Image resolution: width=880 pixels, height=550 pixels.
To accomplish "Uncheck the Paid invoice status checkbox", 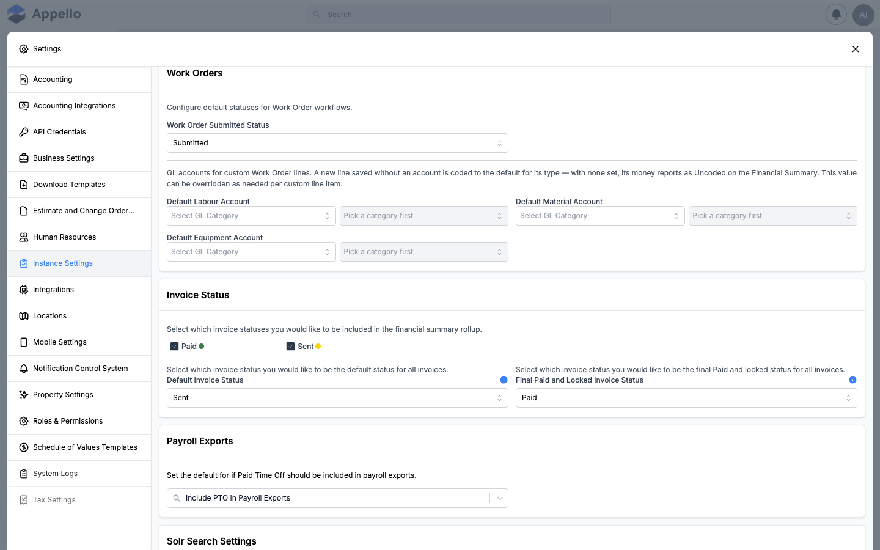I will click(x=174, y=346).
